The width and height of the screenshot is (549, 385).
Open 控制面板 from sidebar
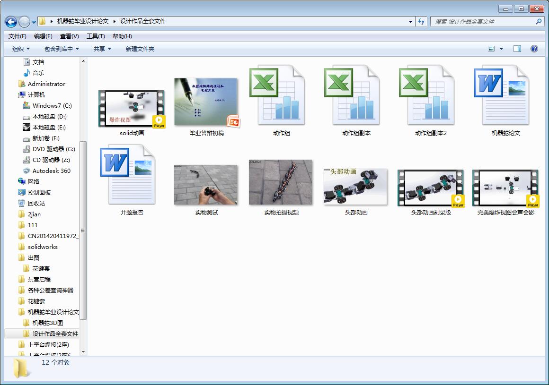pyautogui.click(x=39, y=193)
